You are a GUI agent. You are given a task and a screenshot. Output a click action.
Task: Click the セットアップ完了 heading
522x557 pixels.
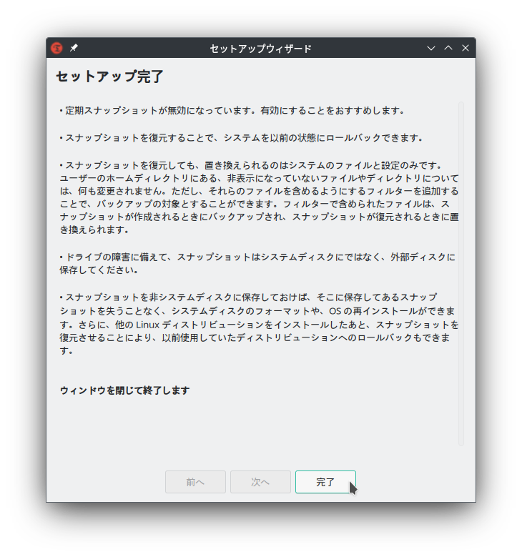[x=110, y=77]
